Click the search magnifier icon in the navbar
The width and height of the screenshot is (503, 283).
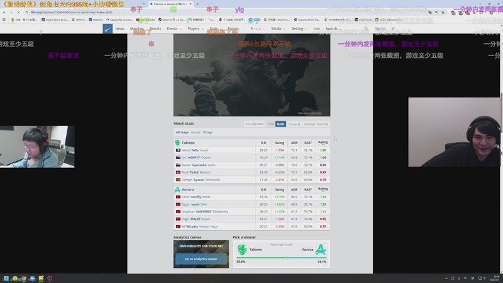point(366,28)
